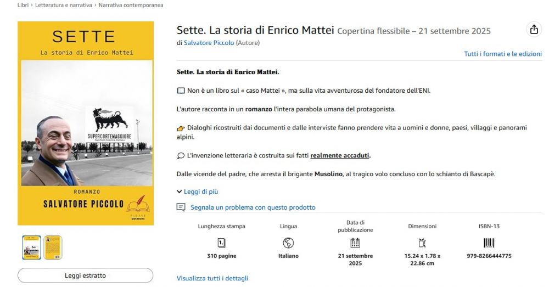The height and width of the screenshot is (287, 549).
Task: Click "Segnala un problema con questo prodotto"
Action: click(253, 207)
